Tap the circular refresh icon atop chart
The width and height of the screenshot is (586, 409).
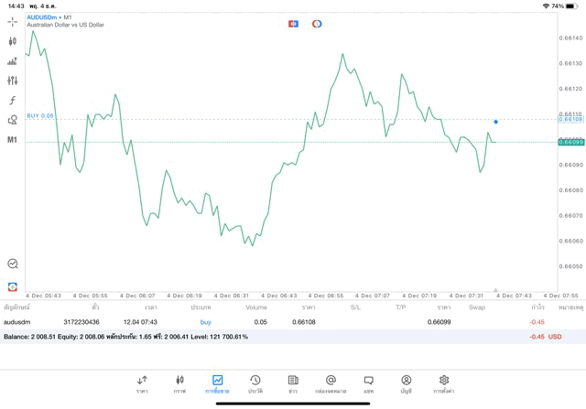coord(317,24)
